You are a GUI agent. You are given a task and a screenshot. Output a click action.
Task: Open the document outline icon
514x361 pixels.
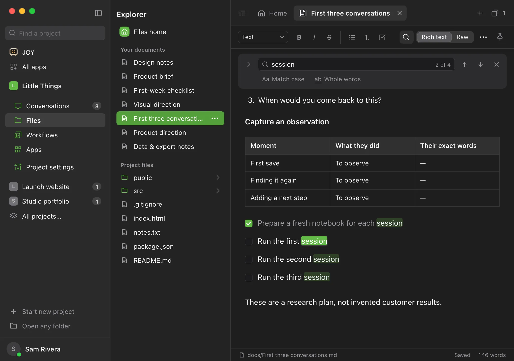(242, 13)
